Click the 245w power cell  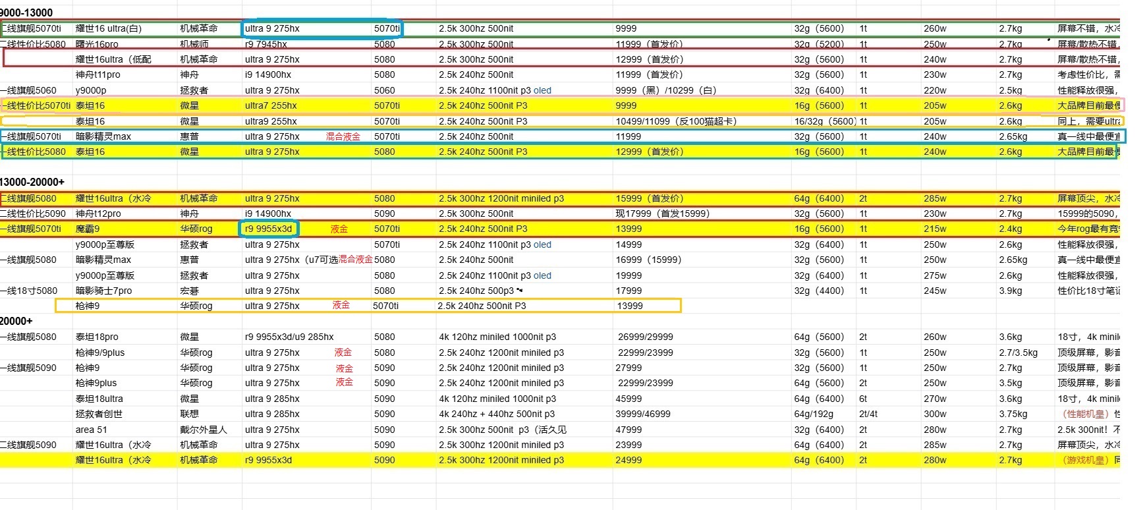tap(934, 291)
